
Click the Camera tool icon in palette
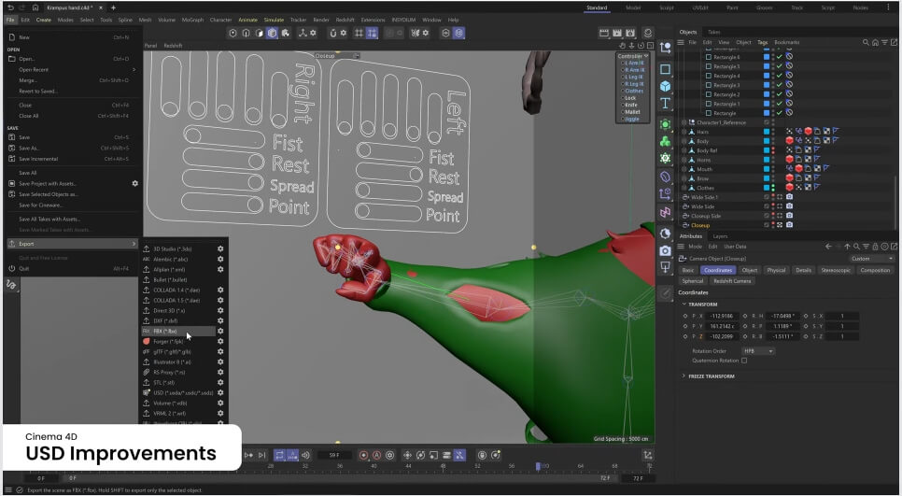pos(666,251)
